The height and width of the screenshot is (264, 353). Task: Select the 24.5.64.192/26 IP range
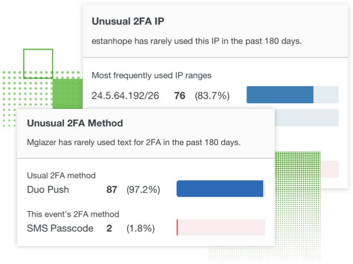[125, 96]
